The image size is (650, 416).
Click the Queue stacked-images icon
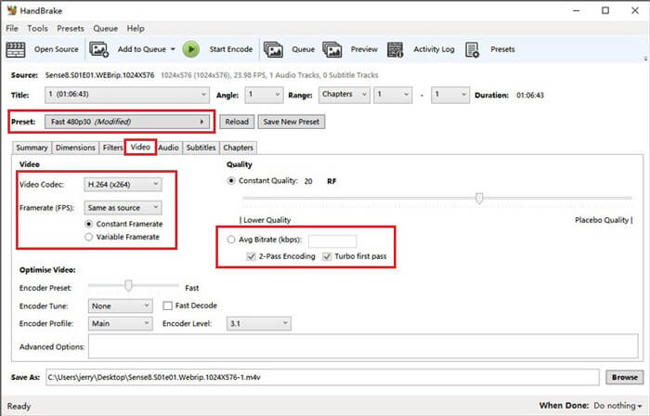[x=273, y=50]
